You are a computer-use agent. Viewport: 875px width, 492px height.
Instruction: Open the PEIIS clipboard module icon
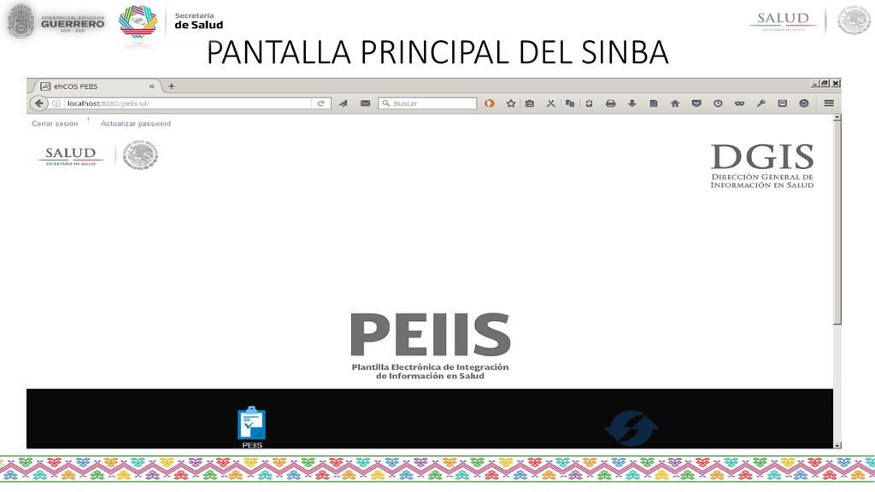(252, 427)
